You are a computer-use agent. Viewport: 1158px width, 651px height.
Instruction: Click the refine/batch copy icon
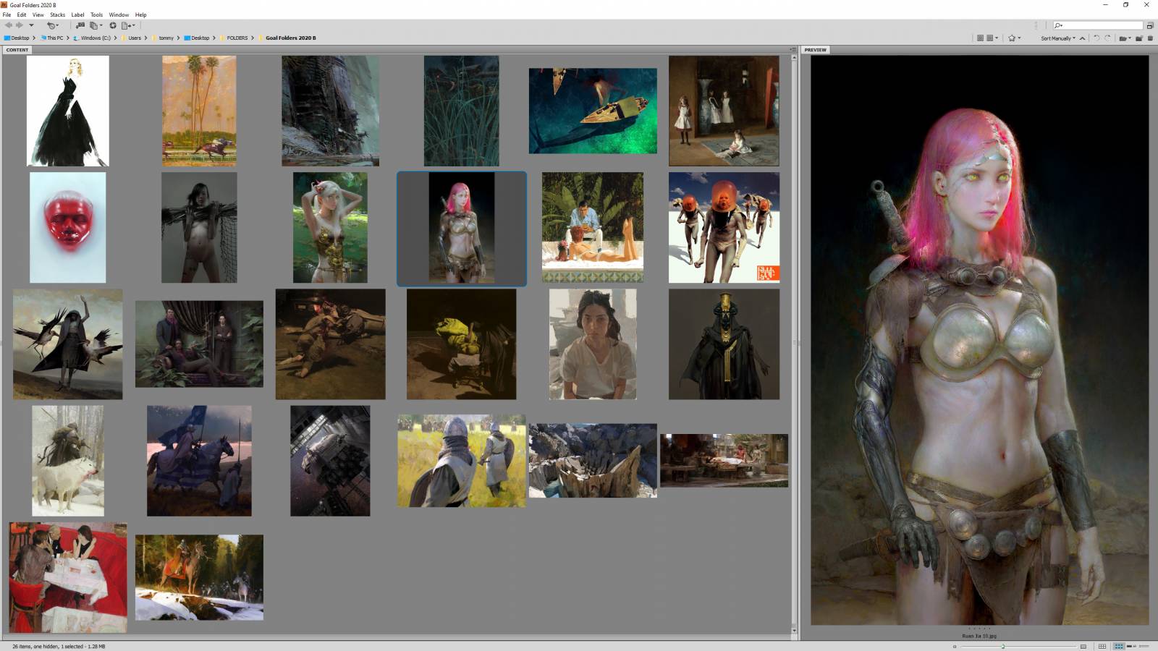tap(94, 25)
